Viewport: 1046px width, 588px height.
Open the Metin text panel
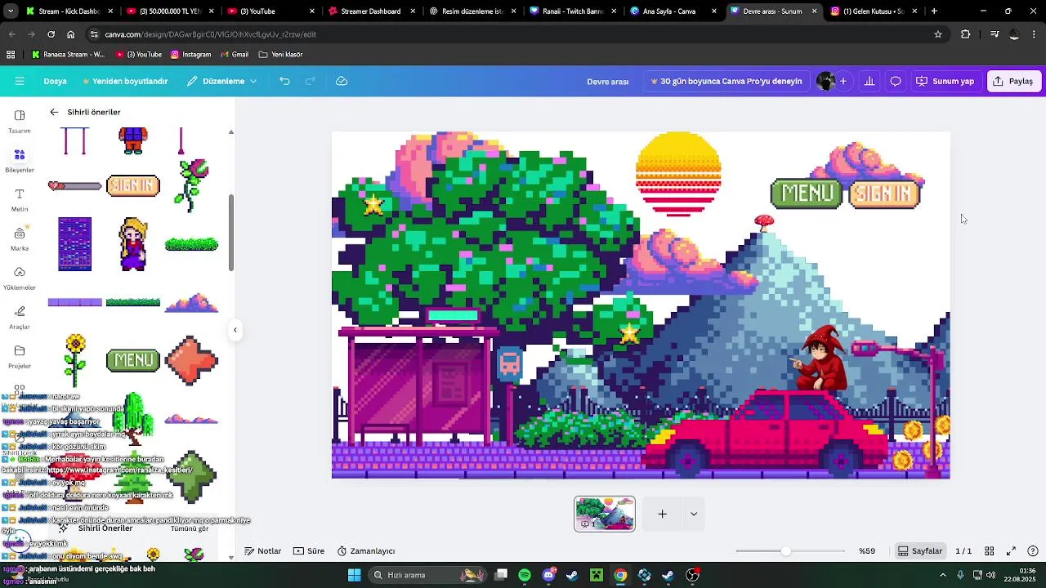[20, 199]
